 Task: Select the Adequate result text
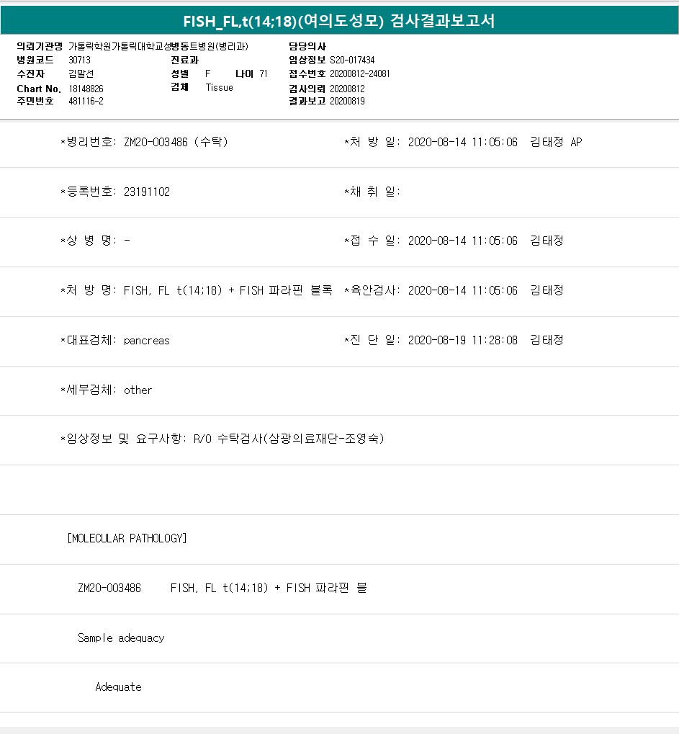coord(118,686)
